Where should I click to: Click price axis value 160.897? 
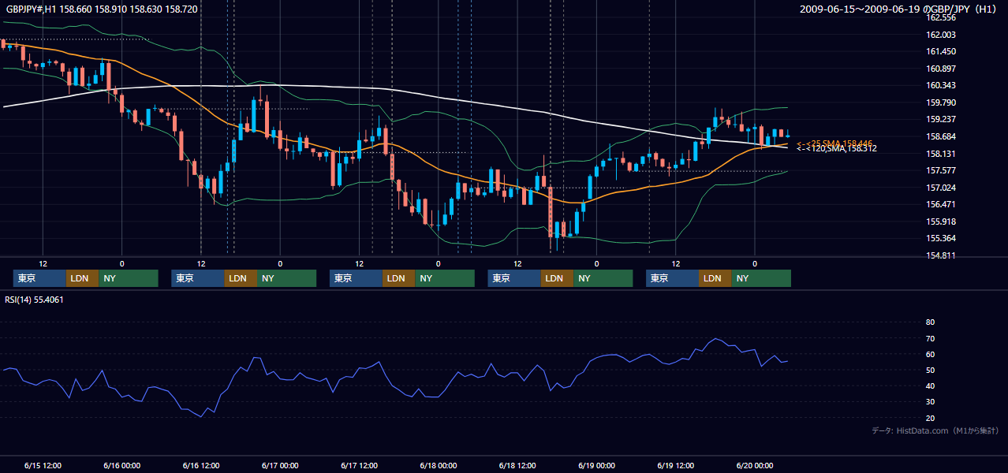(941, 69)
